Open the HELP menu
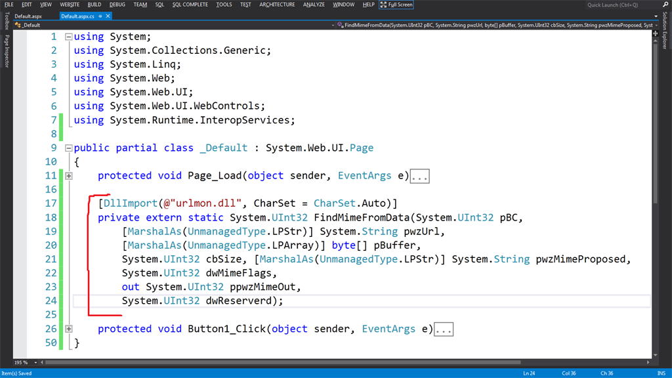This screenshot has height=378, width=672. click(x=368, y=5)
